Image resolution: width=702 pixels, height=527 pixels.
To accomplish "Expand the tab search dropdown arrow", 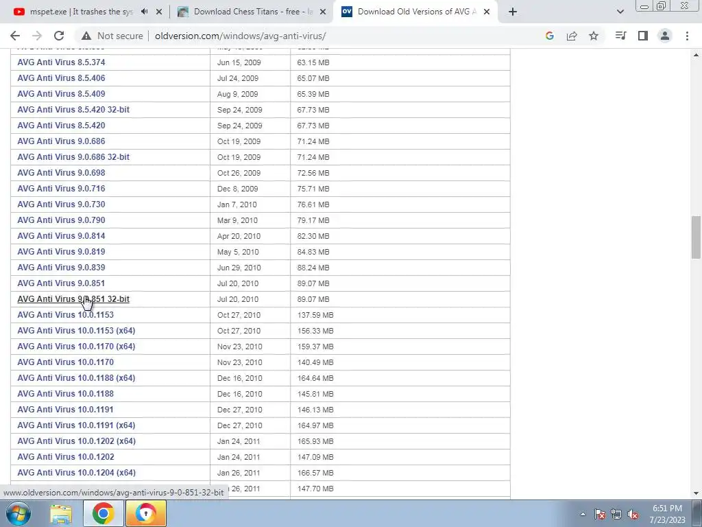I will [620, 12].
